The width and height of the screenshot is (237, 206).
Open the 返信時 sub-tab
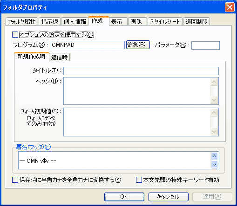(x=60, y=58)
